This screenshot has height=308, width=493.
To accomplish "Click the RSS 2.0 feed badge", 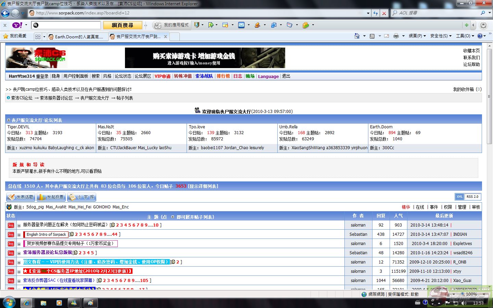I will tap(472, 197).
